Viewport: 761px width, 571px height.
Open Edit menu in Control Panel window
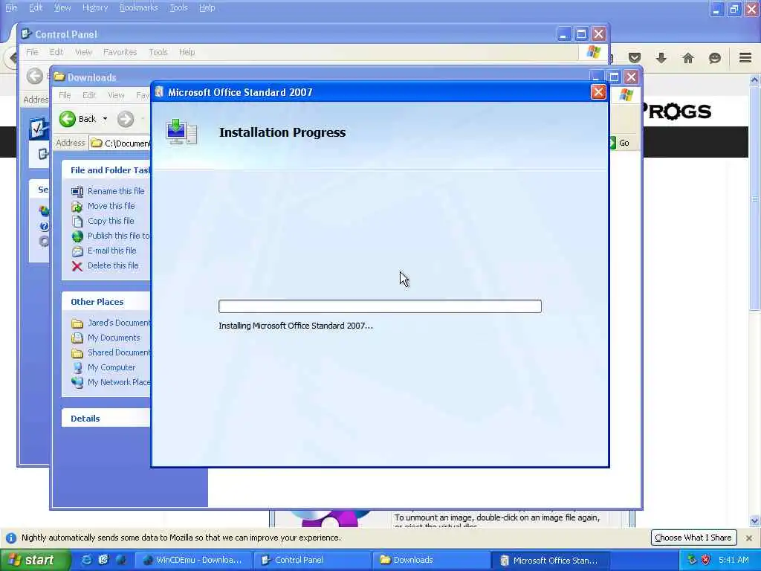tap(56, 52)
